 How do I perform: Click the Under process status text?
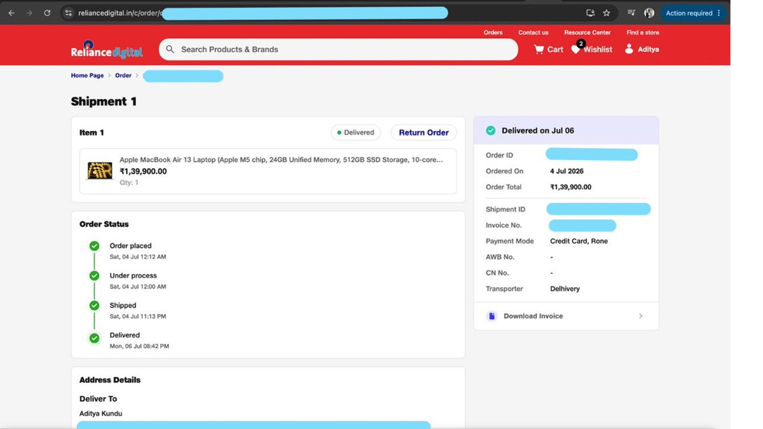(x=133, y=276)
